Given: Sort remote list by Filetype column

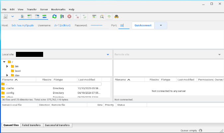Looking at the screenshot, I should coord(168,80).
